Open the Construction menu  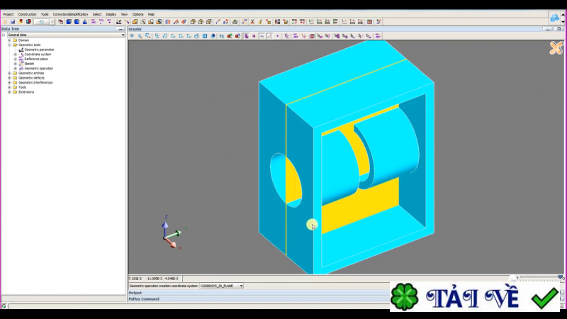27,14
